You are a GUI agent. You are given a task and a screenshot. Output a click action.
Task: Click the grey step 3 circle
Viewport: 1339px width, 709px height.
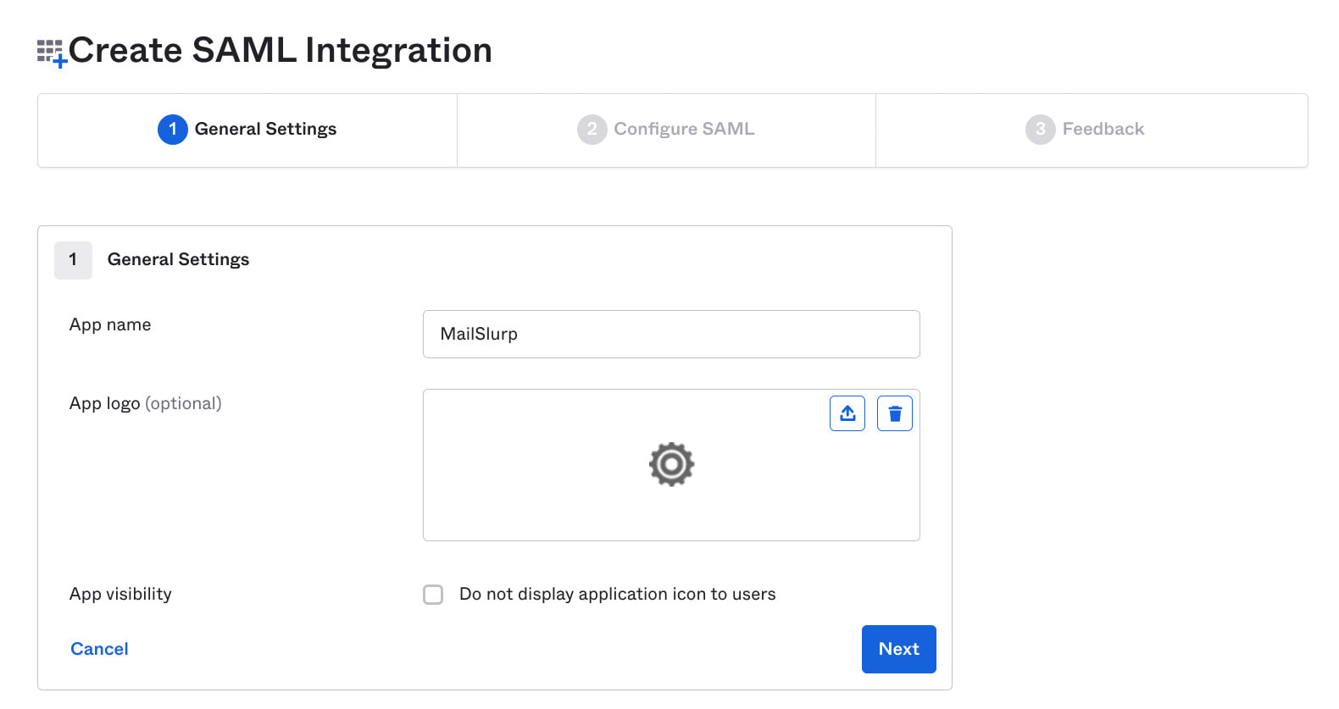tap(1040, 130)
